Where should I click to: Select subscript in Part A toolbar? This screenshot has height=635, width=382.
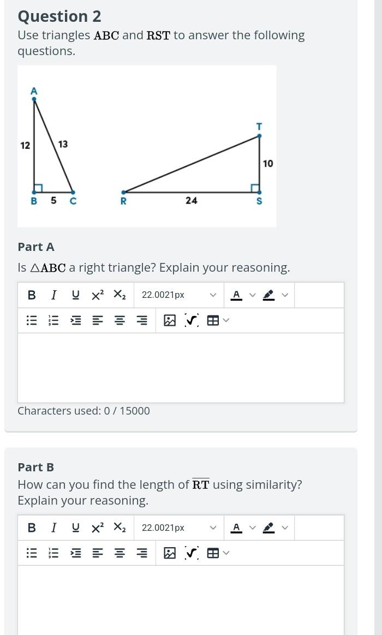pos(118,295)
